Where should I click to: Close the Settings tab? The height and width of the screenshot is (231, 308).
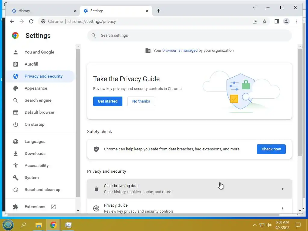(147, 11)
